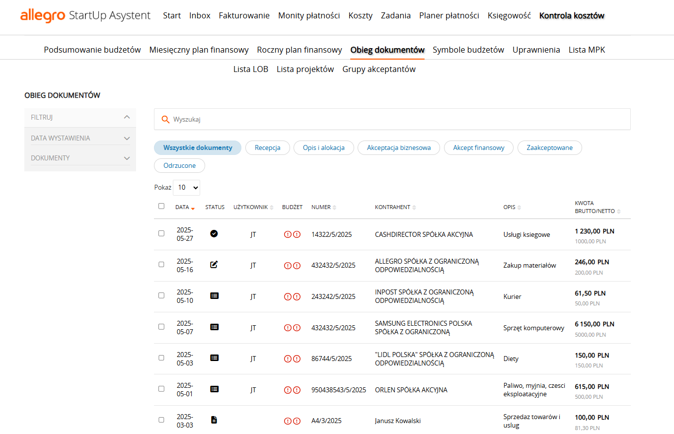The width and height of the screenshot is (674, 434).
Task: Click invoice number 950438543/5/2025
Action: point(339,390)
